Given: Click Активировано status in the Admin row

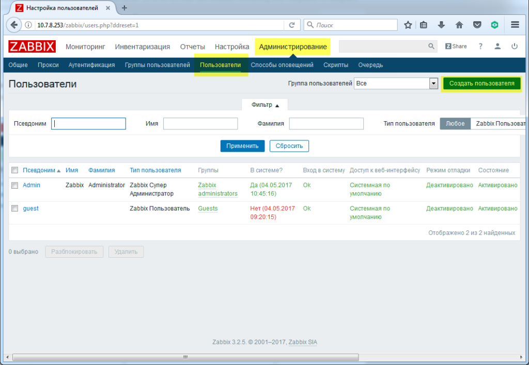Looking at the screenshot, I should coord(497,185).
